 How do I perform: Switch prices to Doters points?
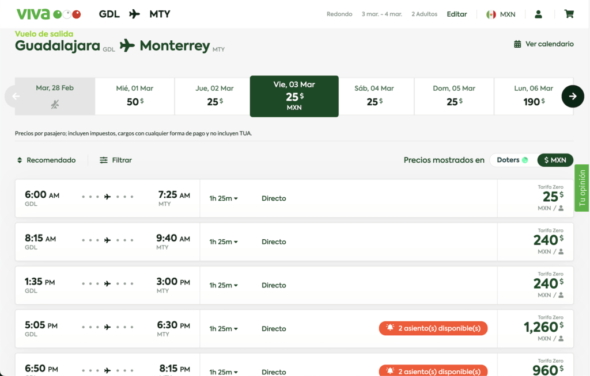tap(512, 160)
